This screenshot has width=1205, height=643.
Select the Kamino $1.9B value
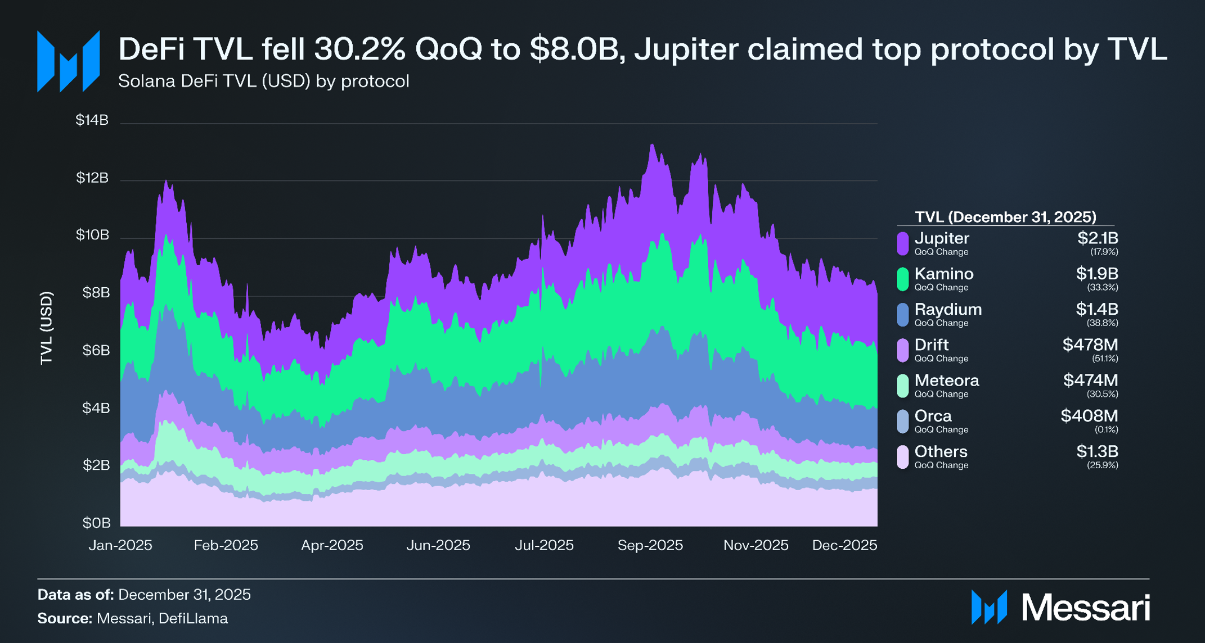point(1096,274)
